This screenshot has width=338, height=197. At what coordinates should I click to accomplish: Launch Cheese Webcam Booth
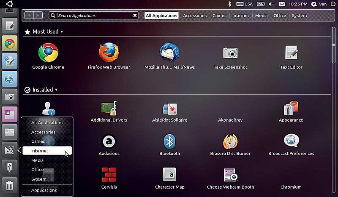click(x=230, y=178)
